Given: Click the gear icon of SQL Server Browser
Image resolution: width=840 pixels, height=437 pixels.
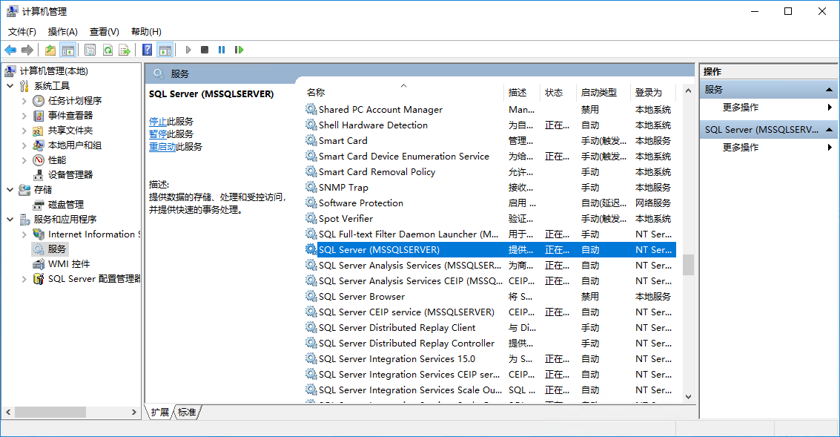Looking at the screenshot, I should click(x=311, y=296).
